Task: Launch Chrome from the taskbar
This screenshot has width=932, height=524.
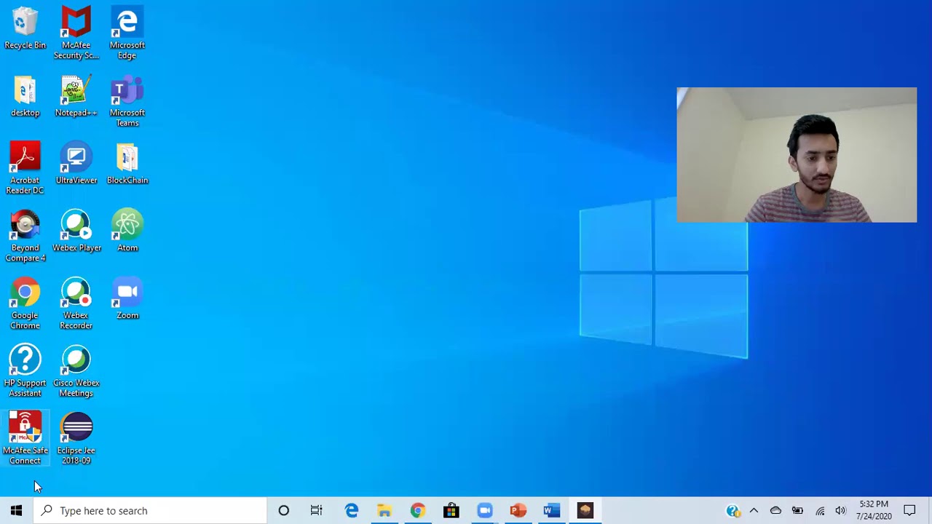Action: pos(418,511)
